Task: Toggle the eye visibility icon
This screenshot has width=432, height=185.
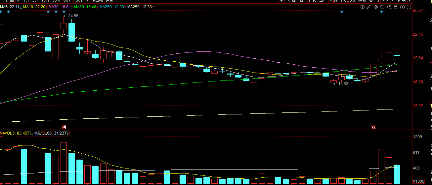Action: (376, 7)
